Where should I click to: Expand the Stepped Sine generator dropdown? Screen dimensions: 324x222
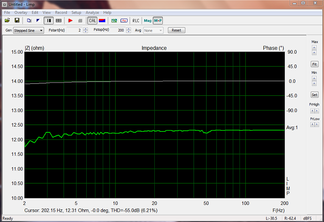[x=41, y=30]
